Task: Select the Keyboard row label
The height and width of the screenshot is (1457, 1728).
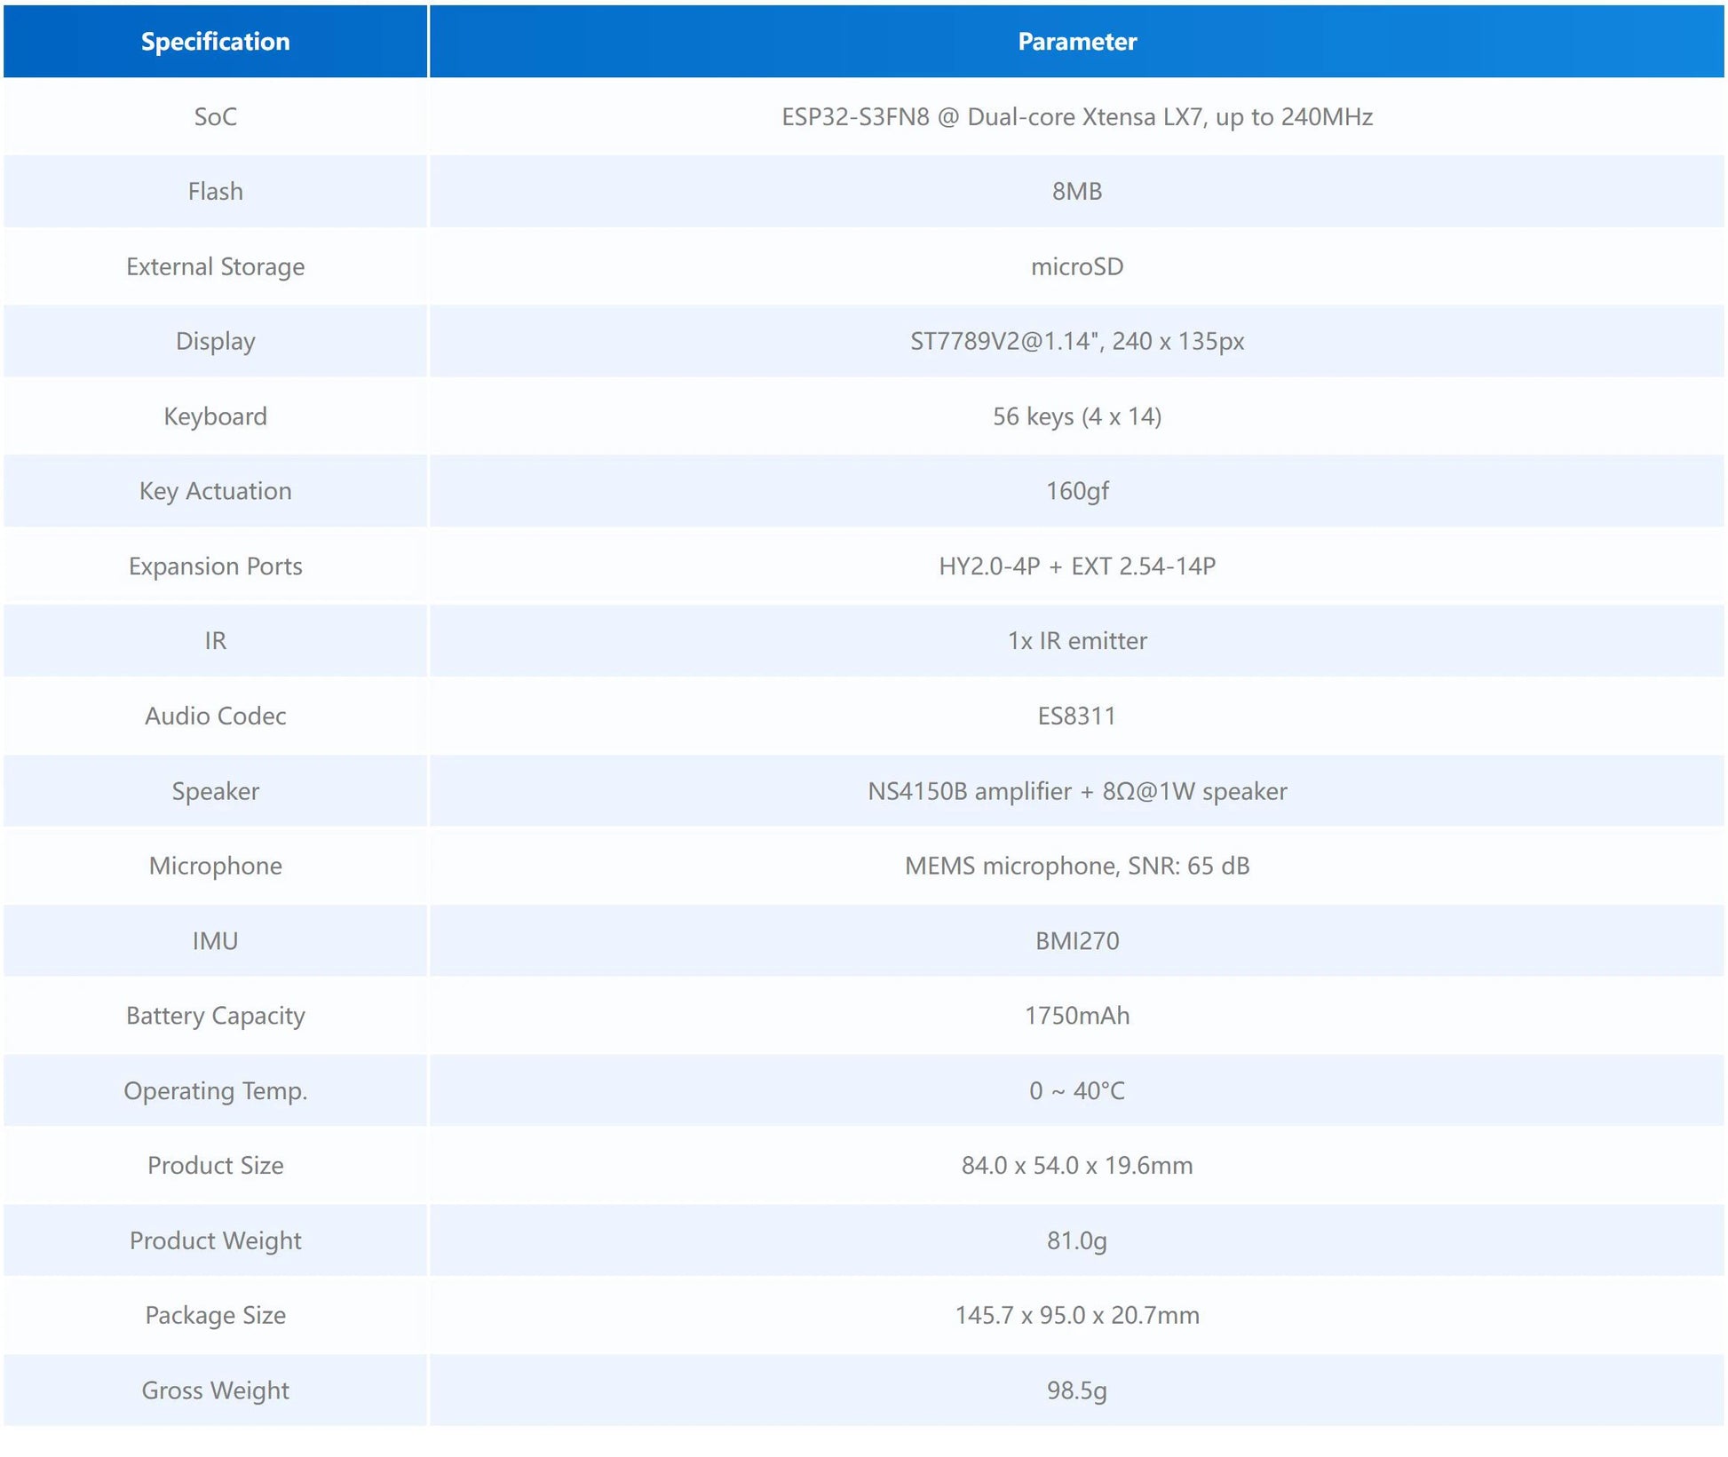Action: (215, 416)
